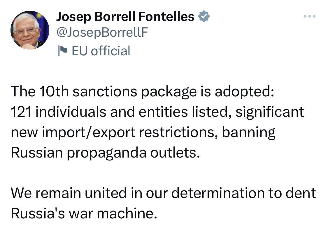Click the word "dent" in the tweet
Image resolution: width=328 pixels, height=235 pixels.
(303, 193)
